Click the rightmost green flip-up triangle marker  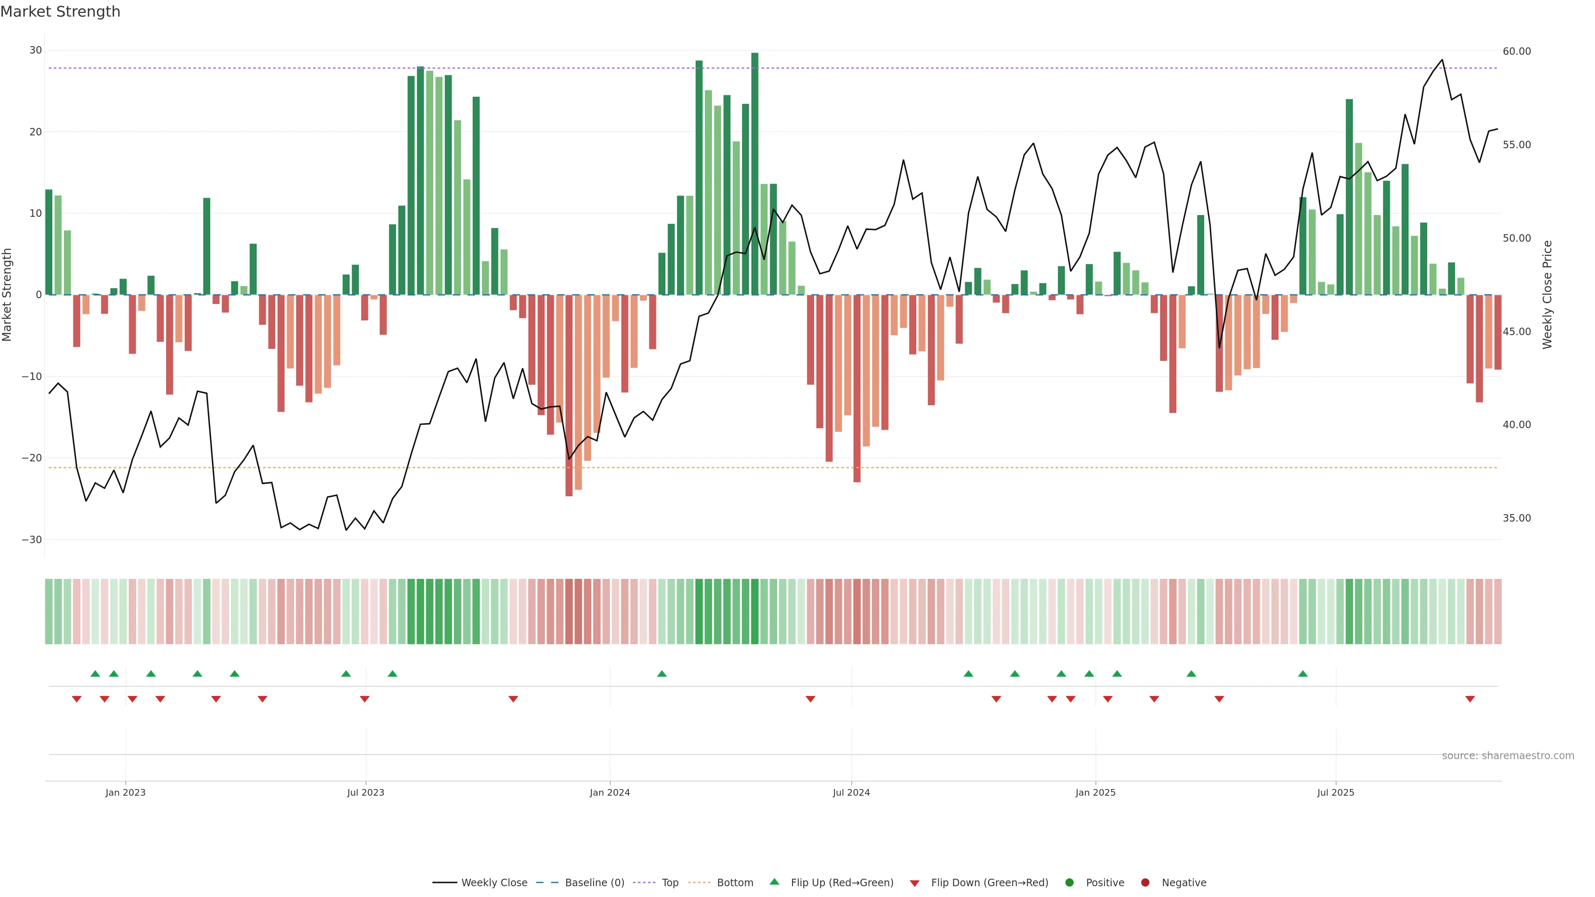point(1303,674)
